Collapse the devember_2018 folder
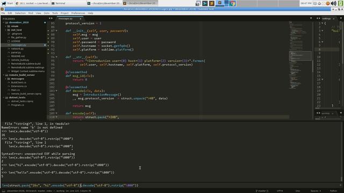This screenshot has width=344, height=193. (x=4, y=23)
